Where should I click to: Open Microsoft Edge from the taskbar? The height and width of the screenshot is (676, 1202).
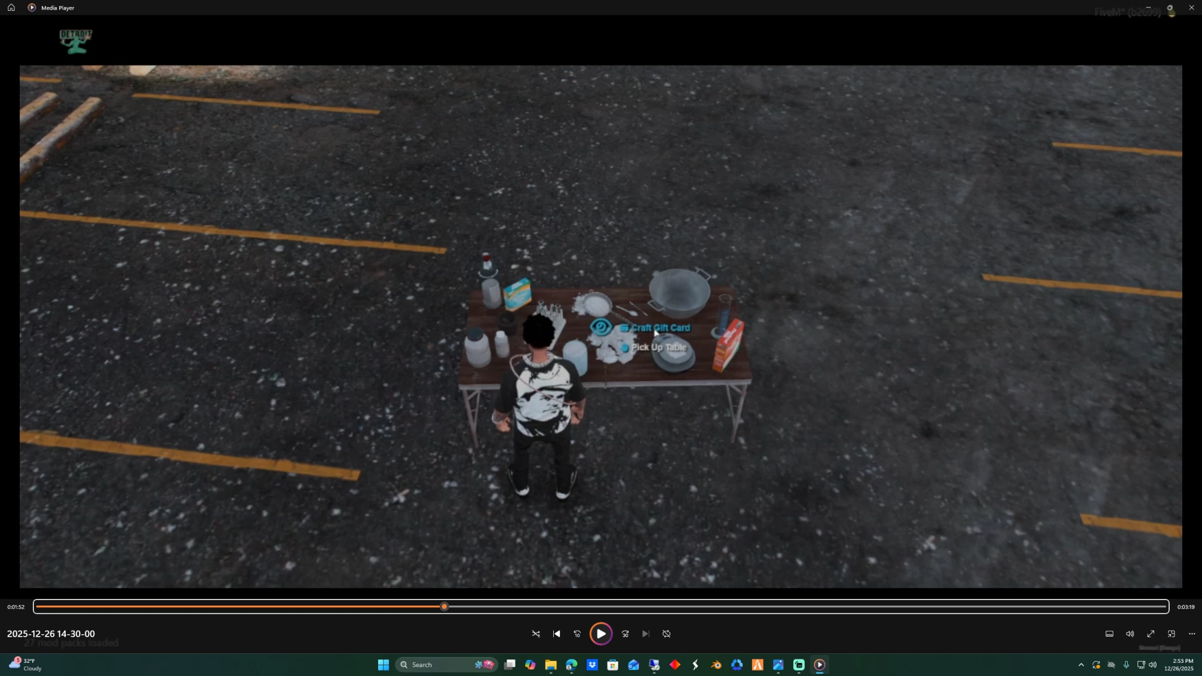(571, 665)
